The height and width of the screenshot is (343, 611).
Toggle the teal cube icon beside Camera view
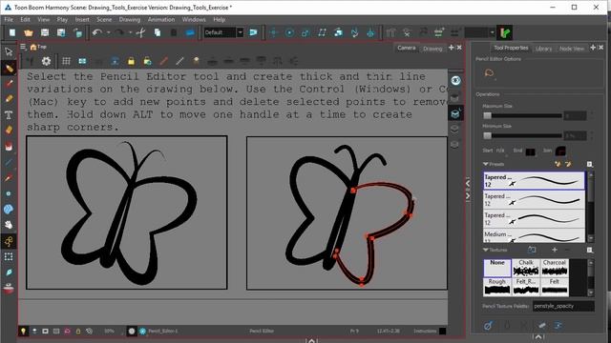point(455,113)
